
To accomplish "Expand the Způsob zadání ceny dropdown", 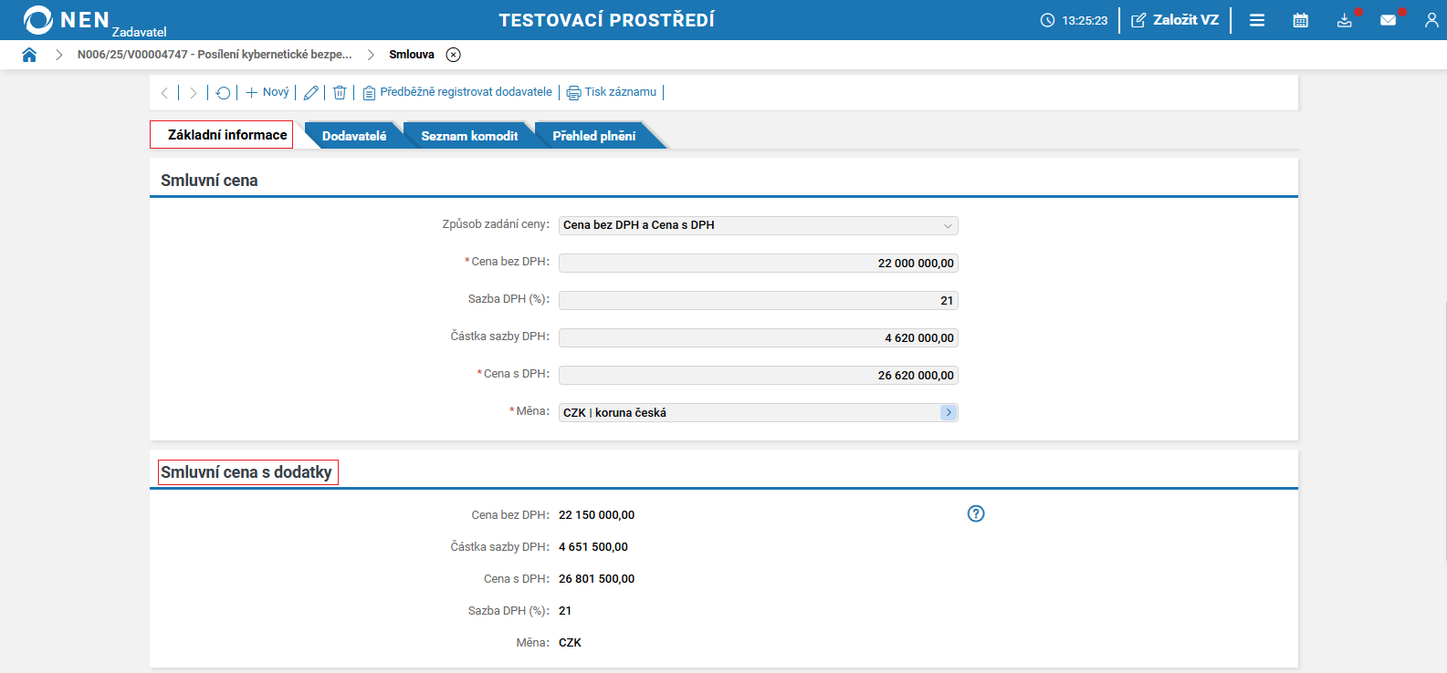I will pos(948,226).
